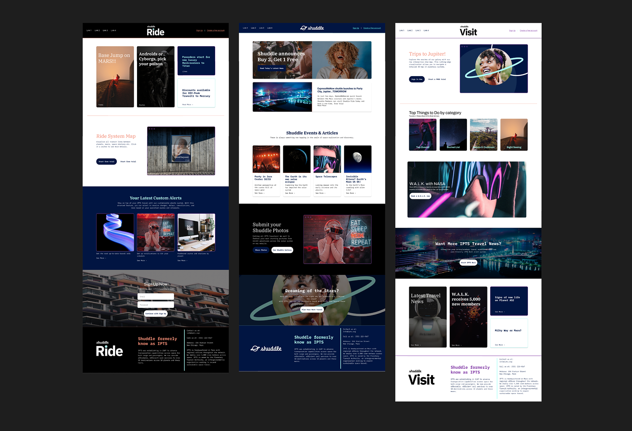Open the Milky Way or Mars? card

tap(509, 333)
